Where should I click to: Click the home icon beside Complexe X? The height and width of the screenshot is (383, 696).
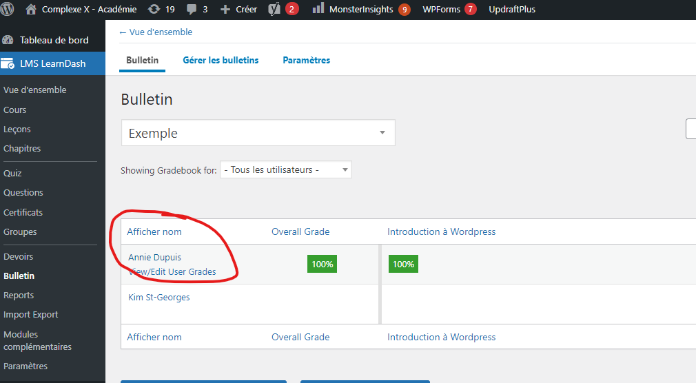tap(30, 9)
